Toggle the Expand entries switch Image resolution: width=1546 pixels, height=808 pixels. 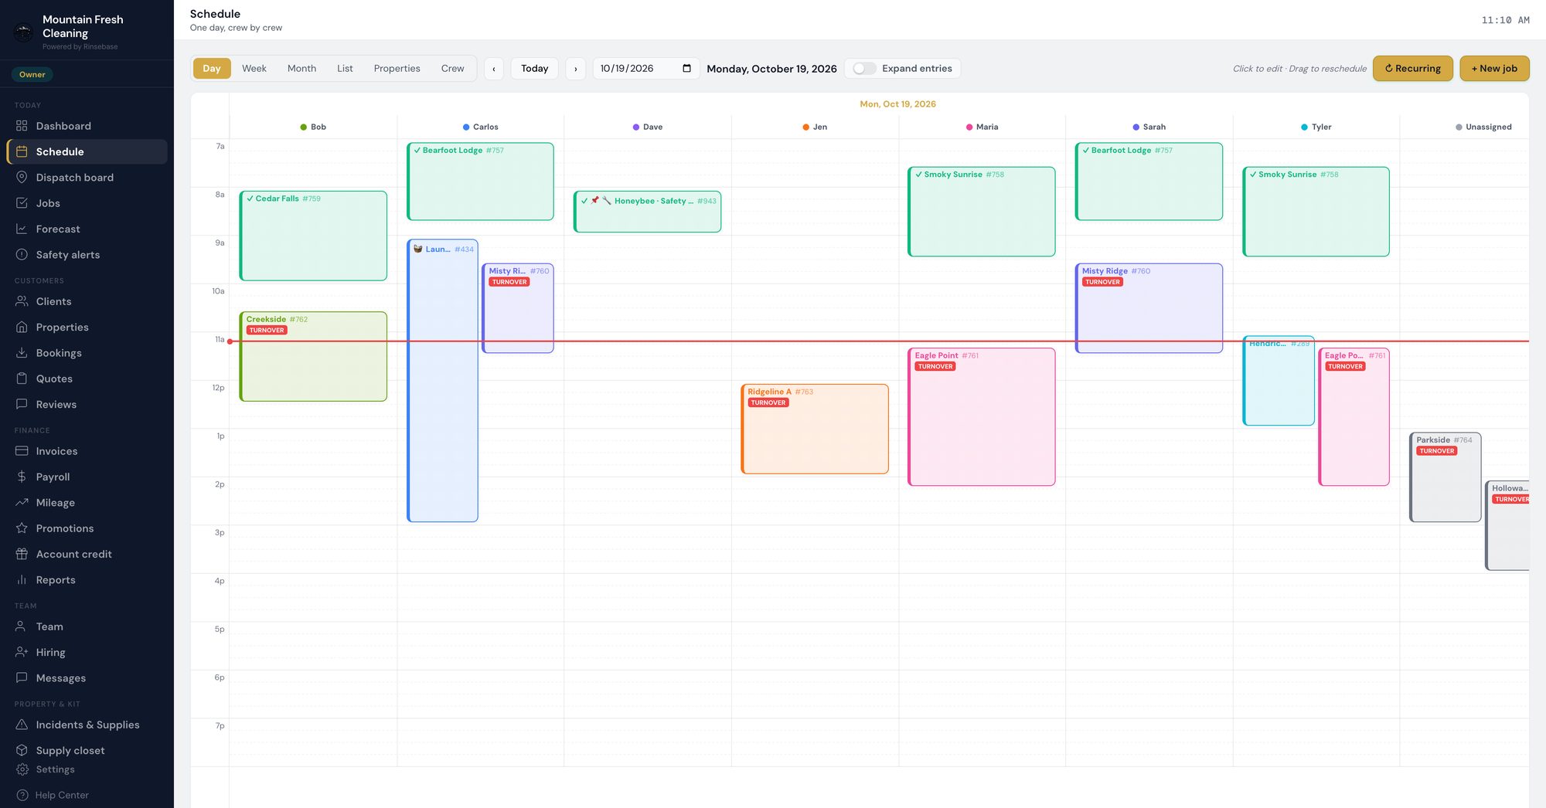864,69
